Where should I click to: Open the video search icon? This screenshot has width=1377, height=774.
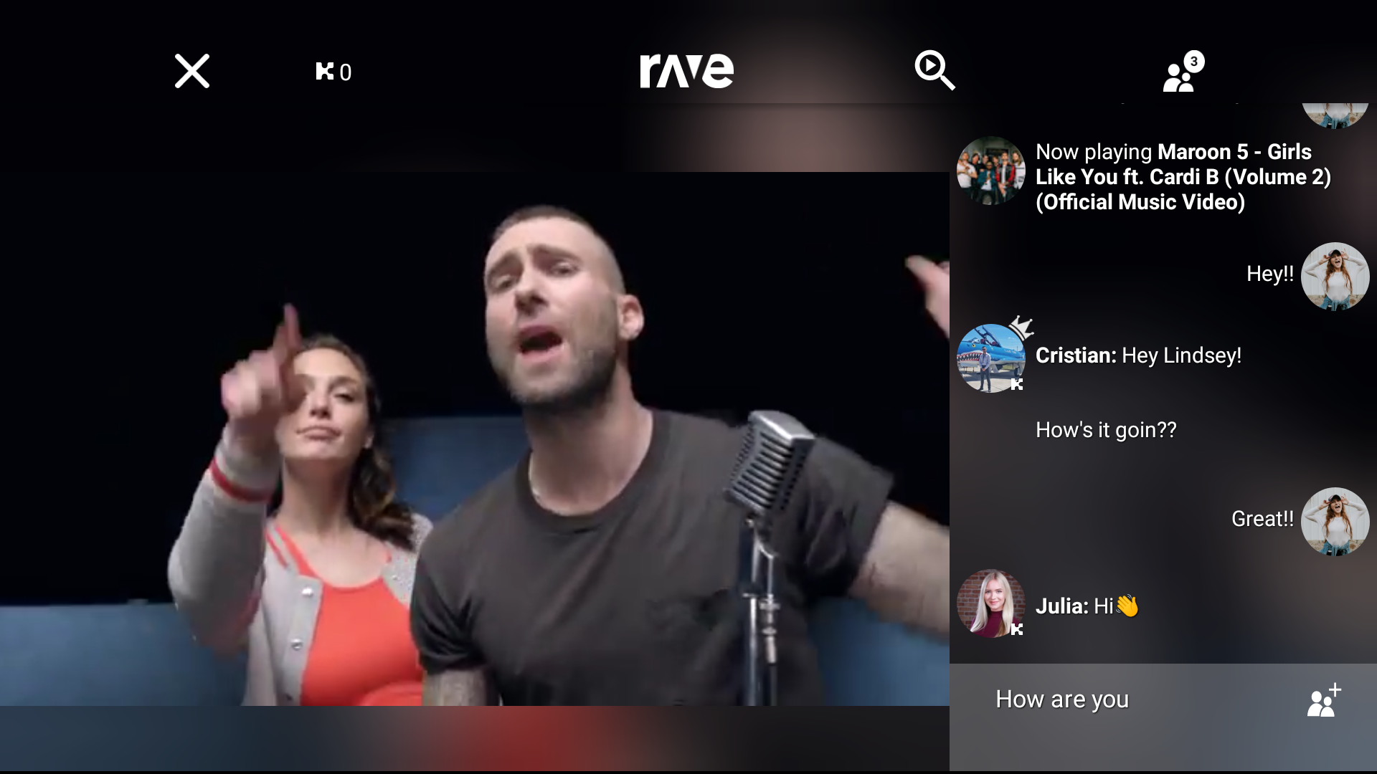934,70
